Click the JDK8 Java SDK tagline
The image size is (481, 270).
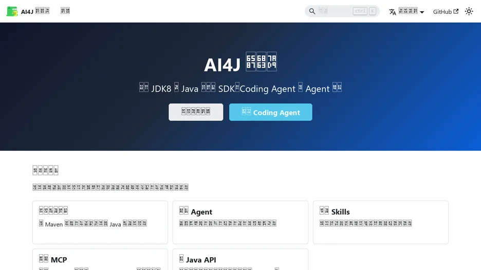(240, 88)
